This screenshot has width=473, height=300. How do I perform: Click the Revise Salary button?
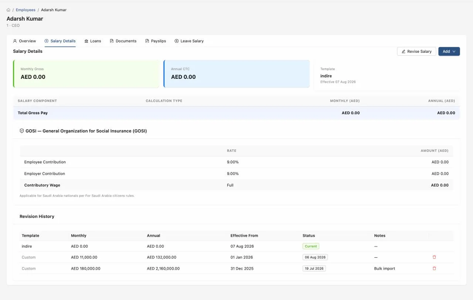pyautogui.click(x=416, y=52)
